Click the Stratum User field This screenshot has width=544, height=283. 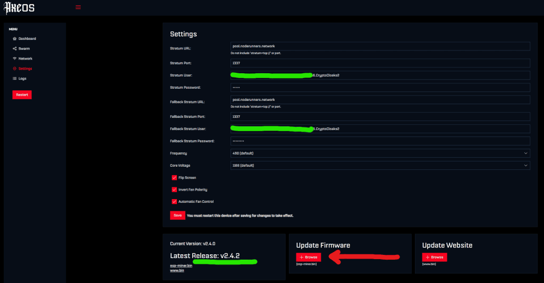(x=380, y=75)
